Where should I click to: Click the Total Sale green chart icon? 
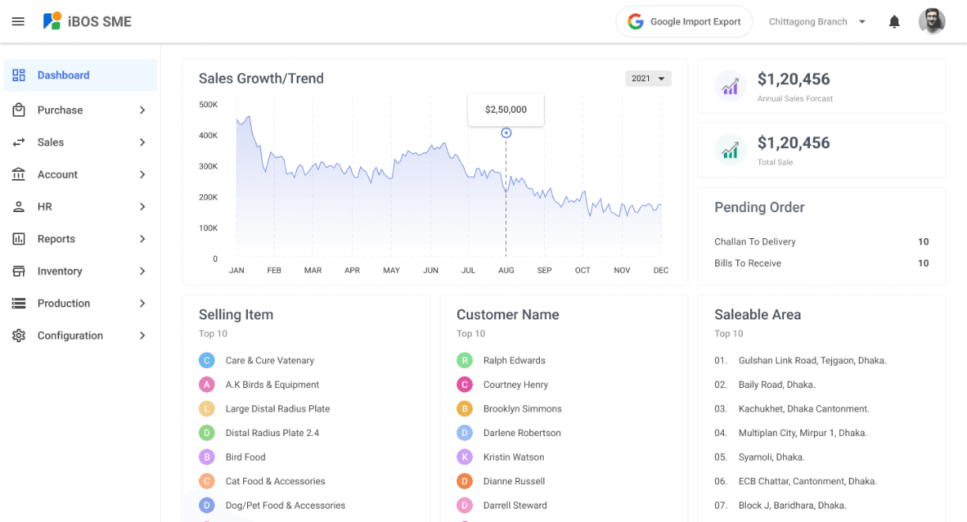(730, 149)
